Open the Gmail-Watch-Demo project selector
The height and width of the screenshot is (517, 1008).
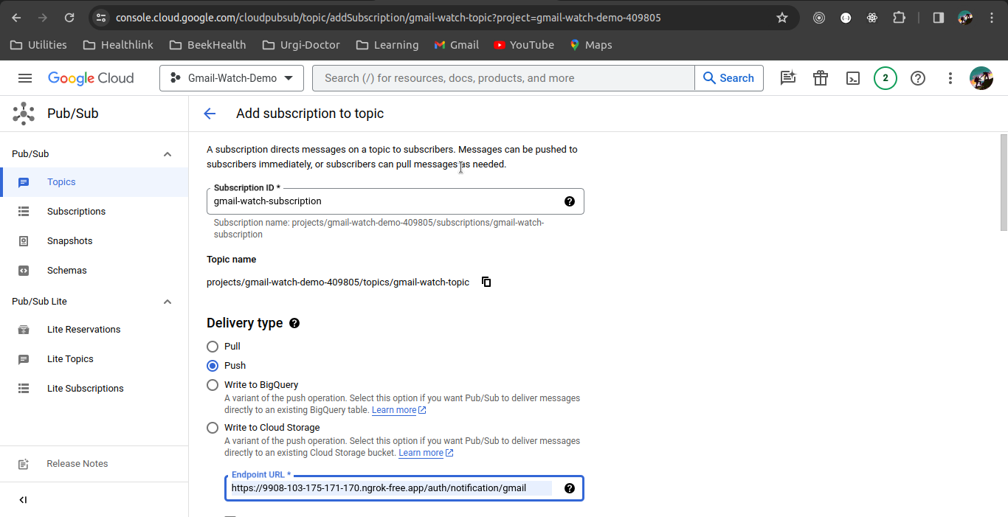232,78
